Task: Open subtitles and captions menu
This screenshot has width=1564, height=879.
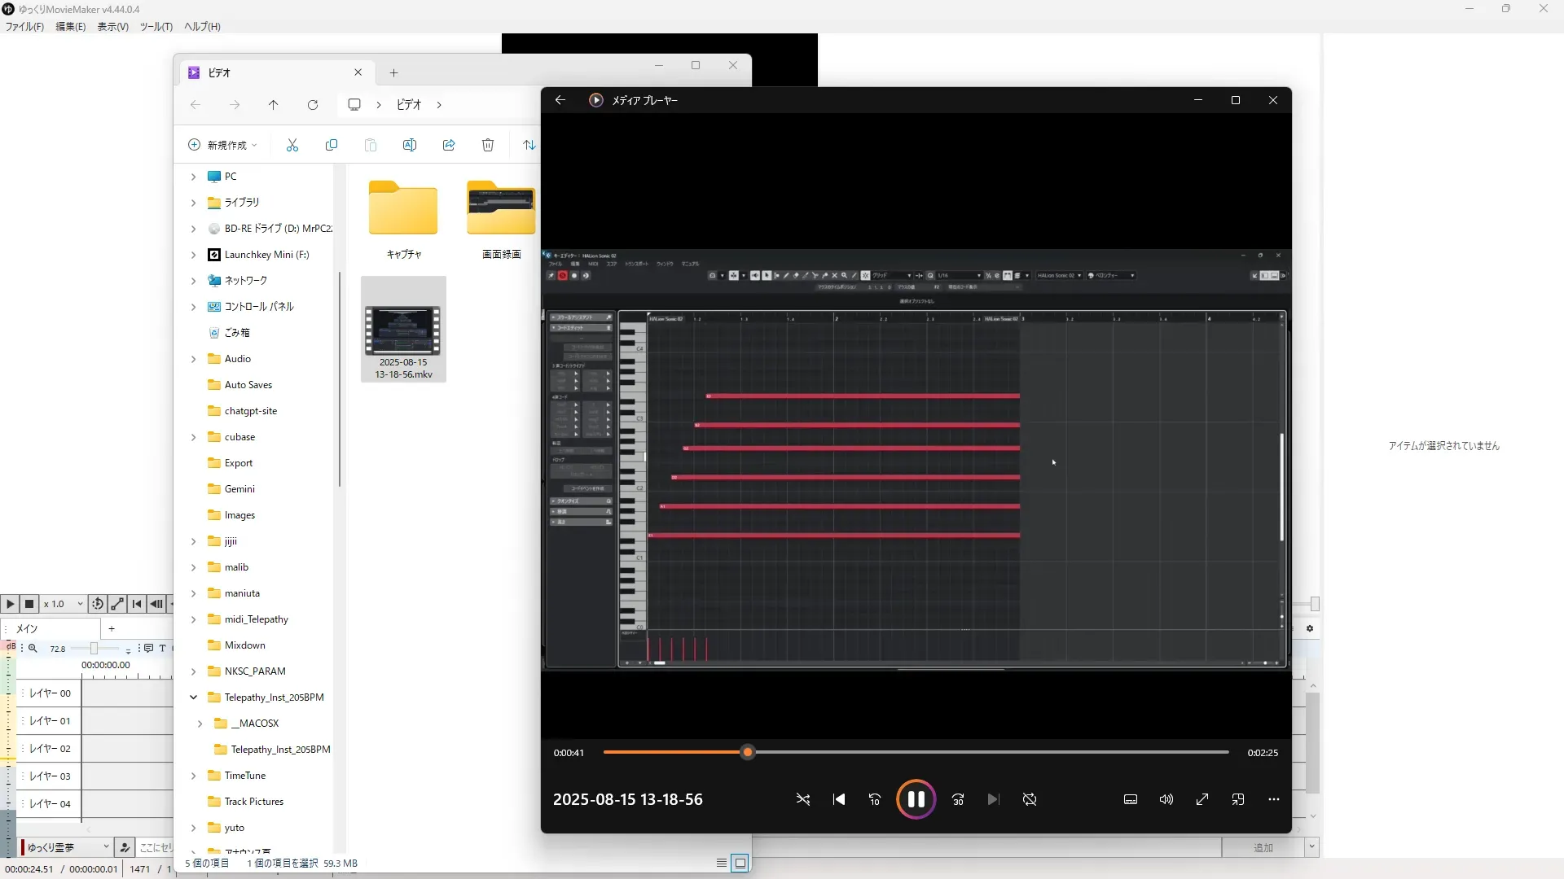Action: pyautogui.click(x=1131, y=799)
